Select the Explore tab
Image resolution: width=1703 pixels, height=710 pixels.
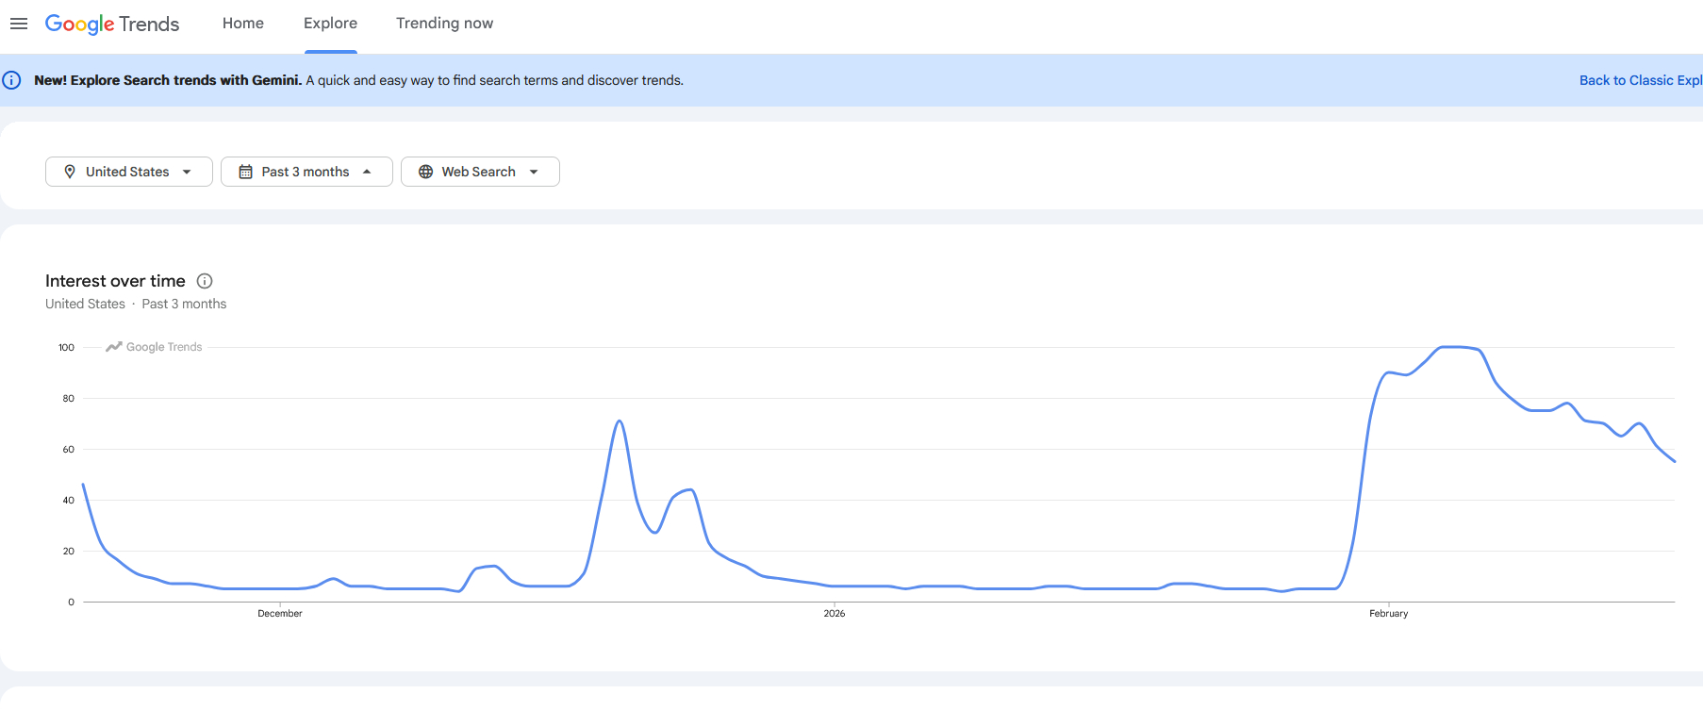tap(330, 24)
